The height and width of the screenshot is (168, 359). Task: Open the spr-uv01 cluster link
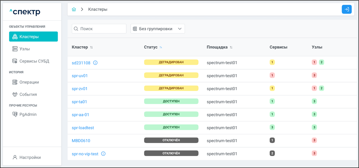point(80,76)
